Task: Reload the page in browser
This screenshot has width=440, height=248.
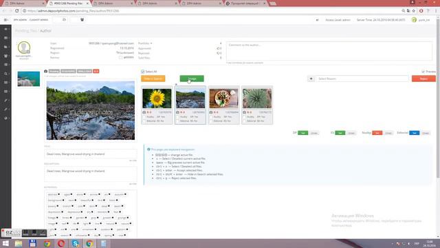Action: pos(16,11)
